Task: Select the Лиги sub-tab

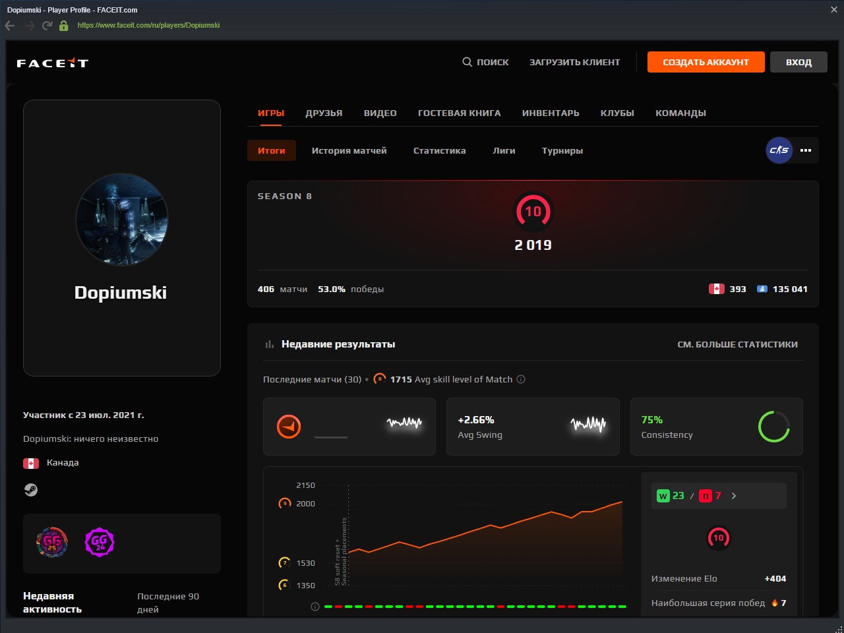Action: [x=504, y=150]
